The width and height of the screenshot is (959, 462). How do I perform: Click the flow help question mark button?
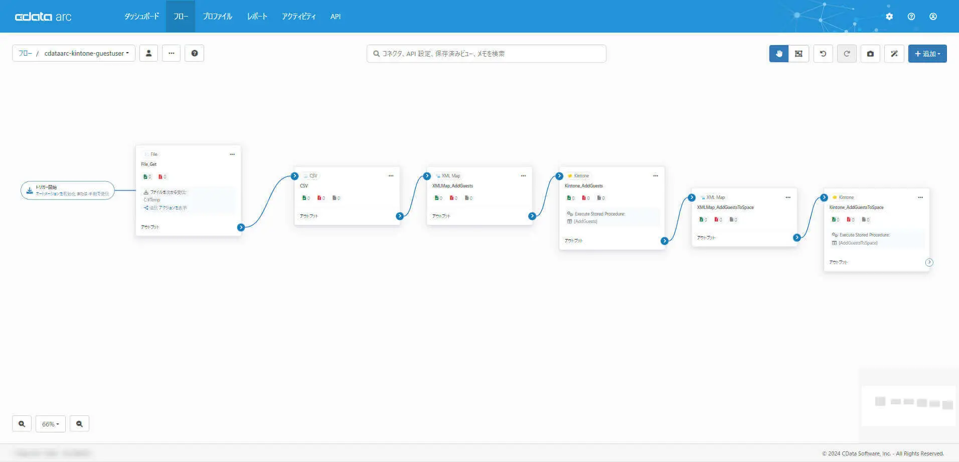click(x=195, y=53)
